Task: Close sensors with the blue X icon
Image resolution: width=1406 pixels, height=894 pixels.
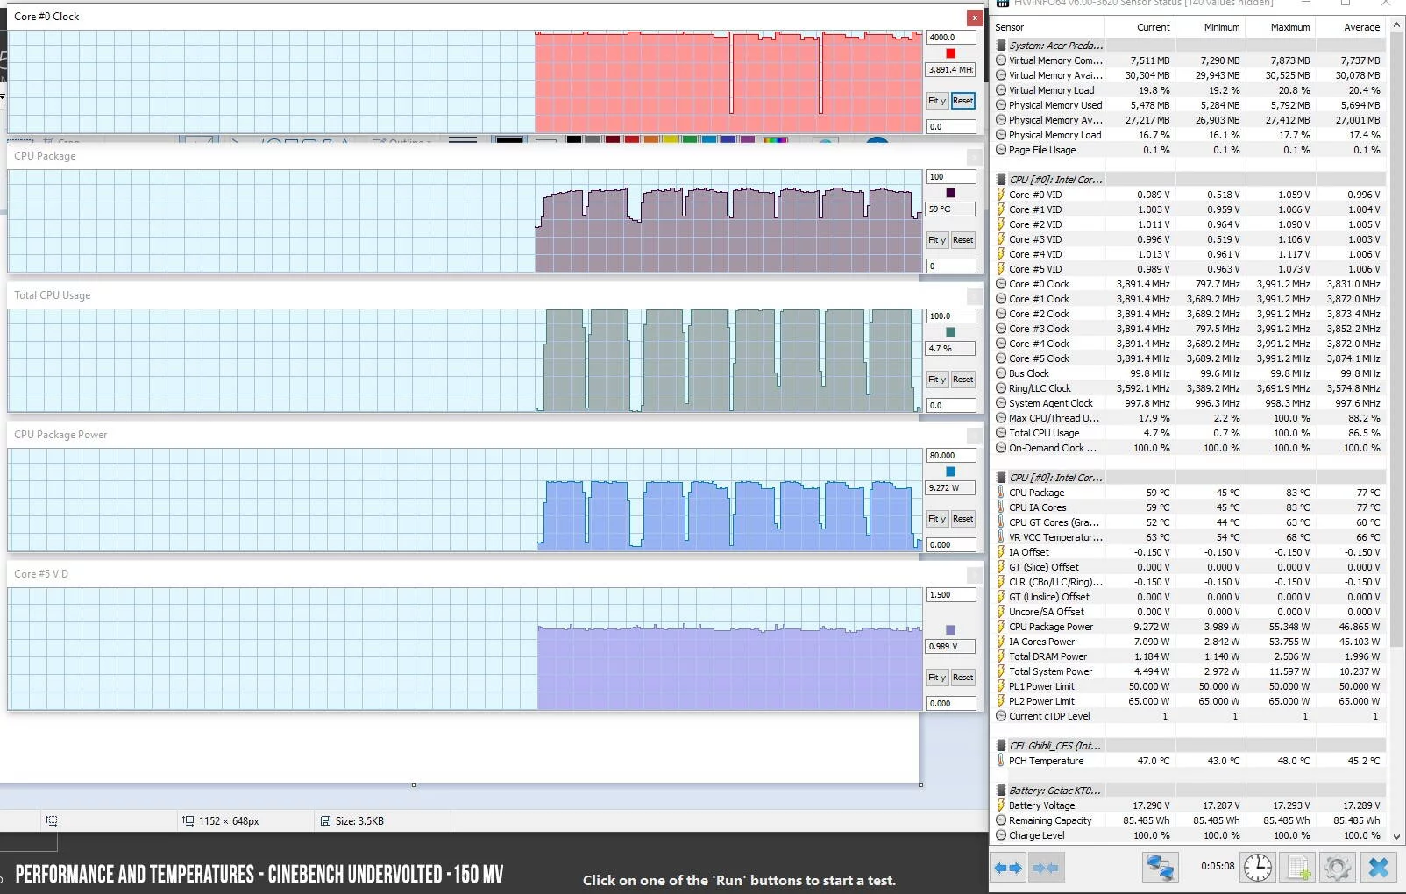Action: click(1378, 868)
